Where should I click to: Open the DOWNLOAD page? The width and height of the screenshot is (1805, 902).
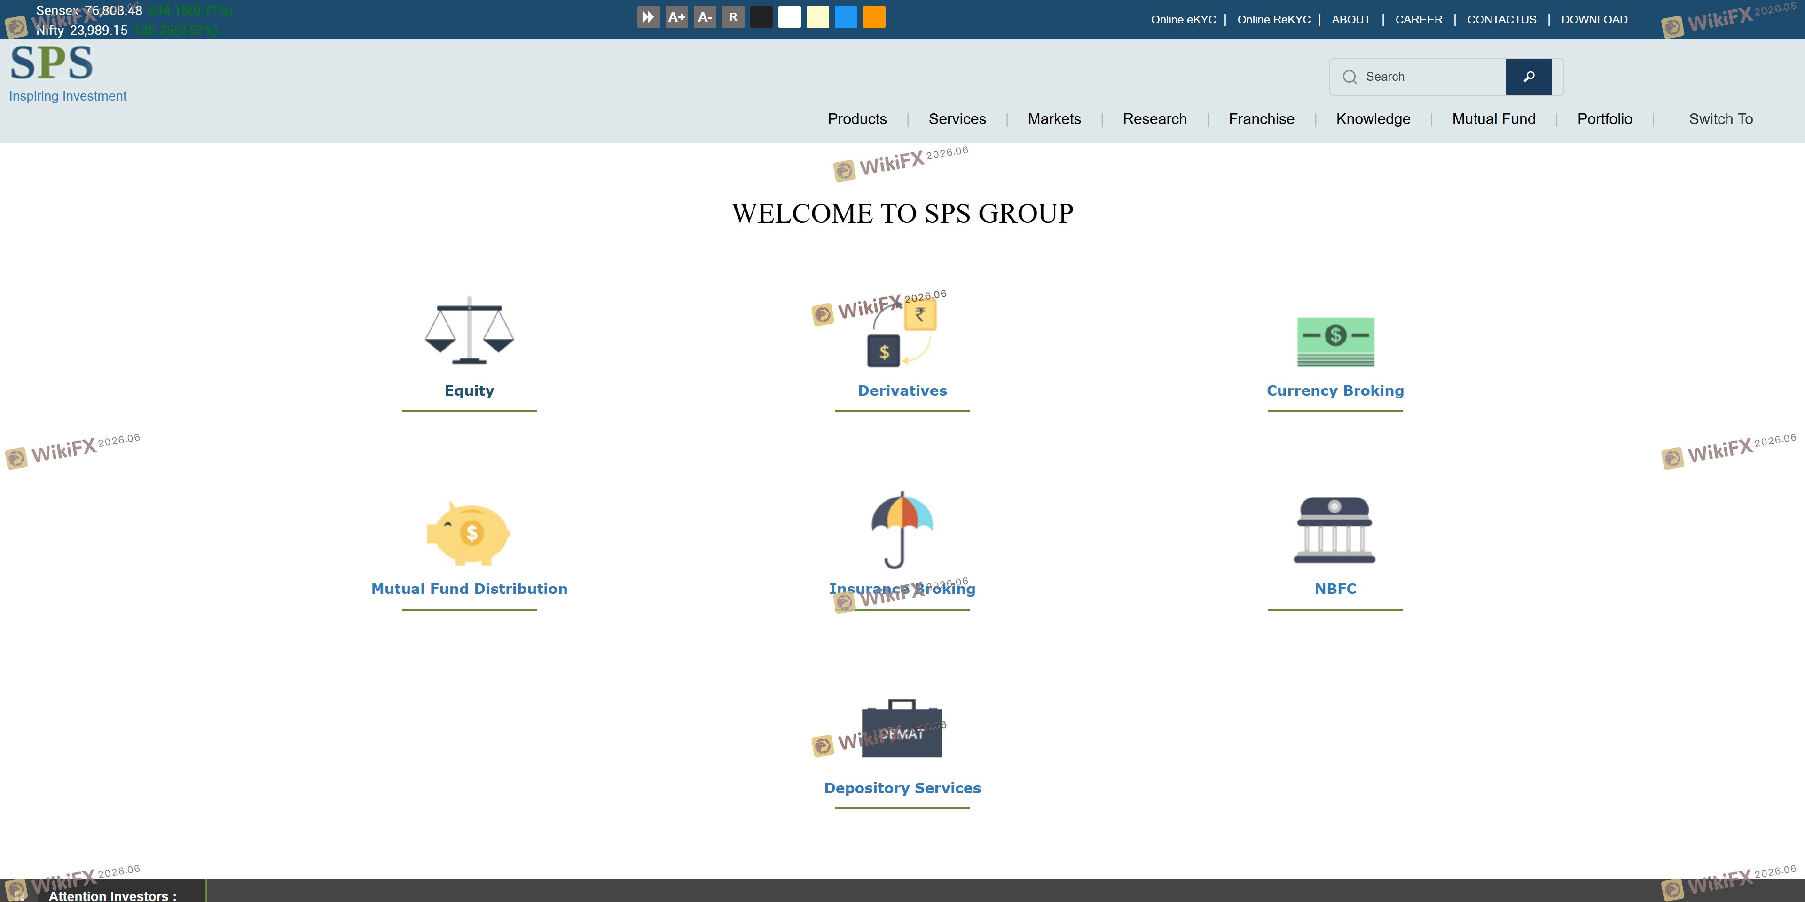[1594, 20]
